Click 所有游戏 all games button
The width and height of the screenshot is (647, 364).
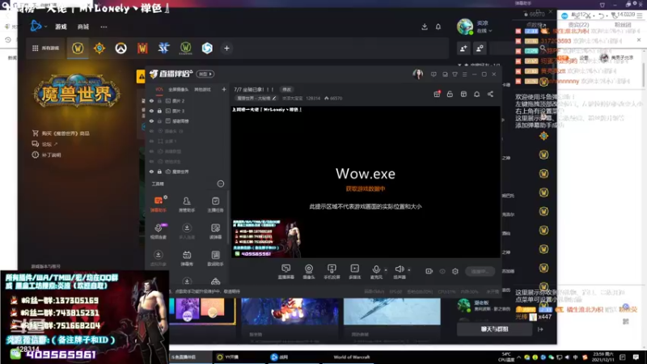click(46, 49)
